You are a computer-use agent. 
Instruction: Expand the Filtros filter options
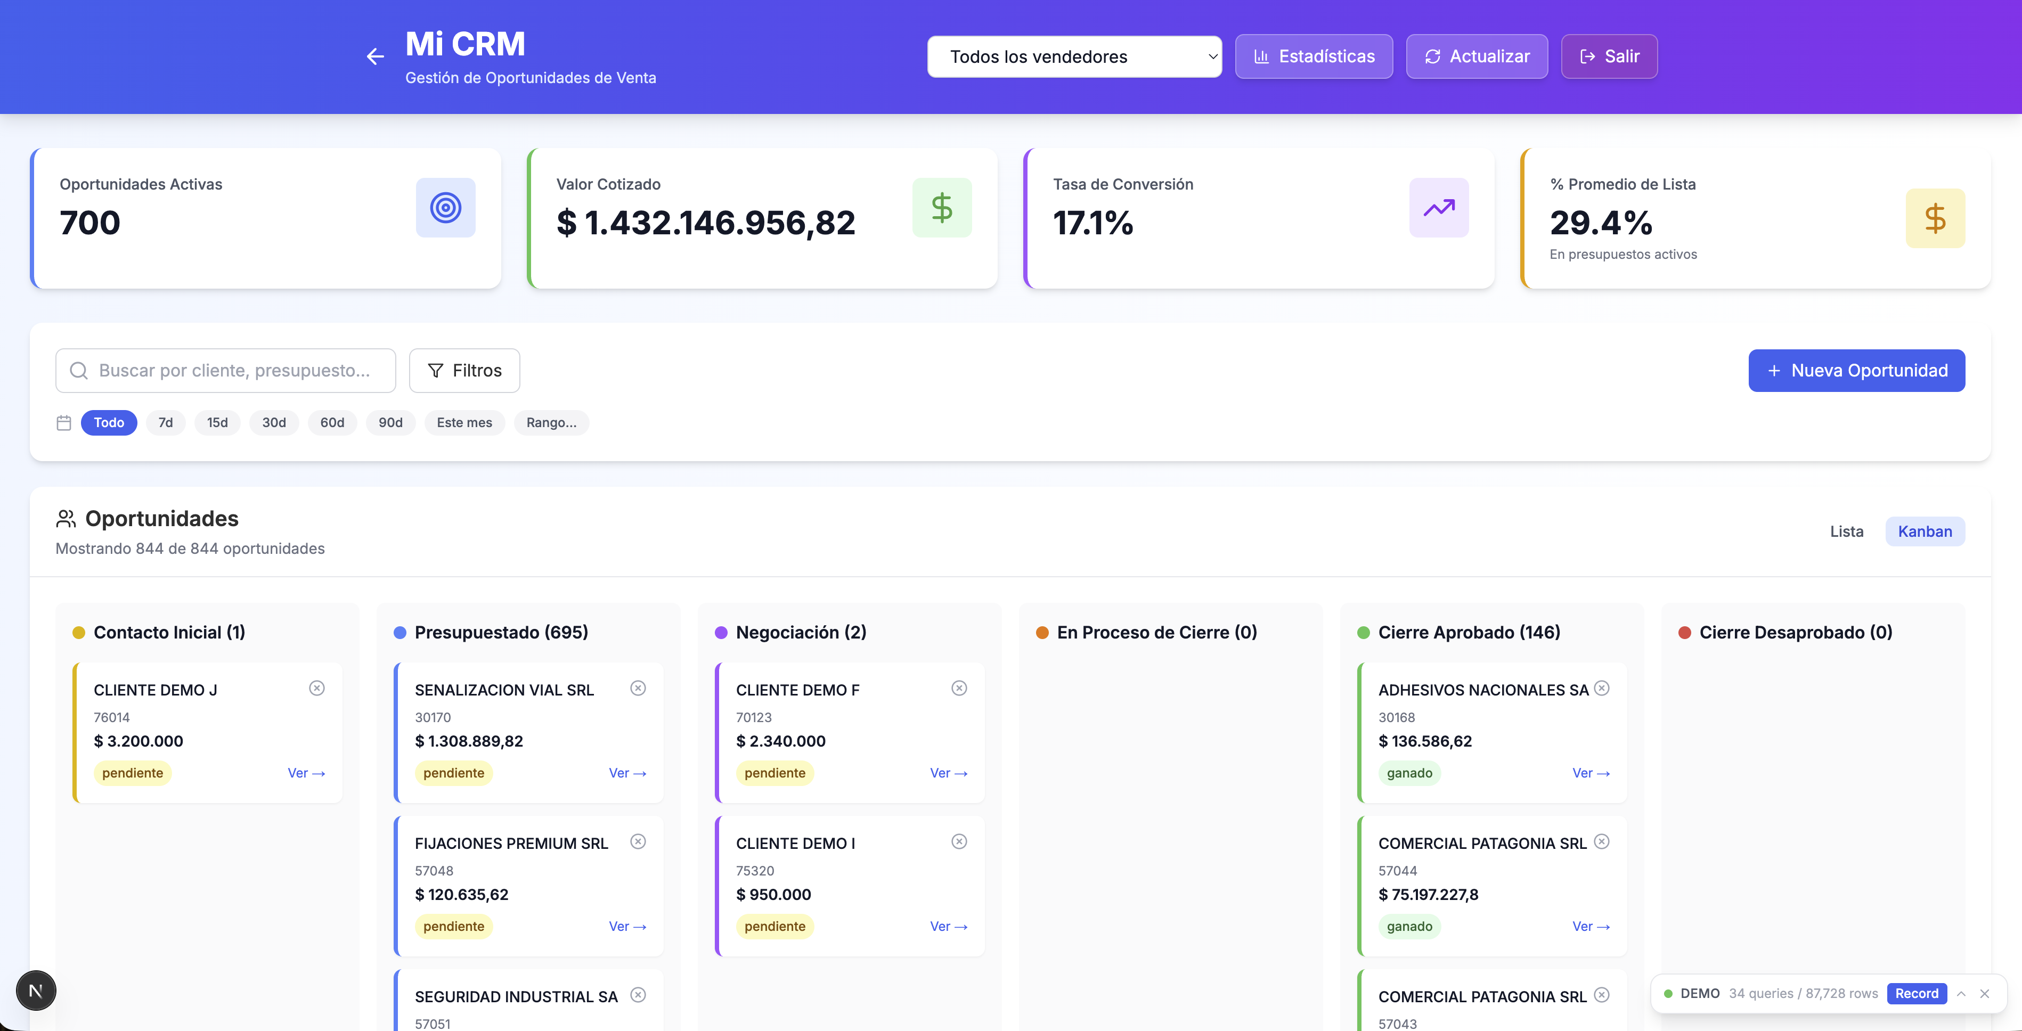[x=464, y=370]
